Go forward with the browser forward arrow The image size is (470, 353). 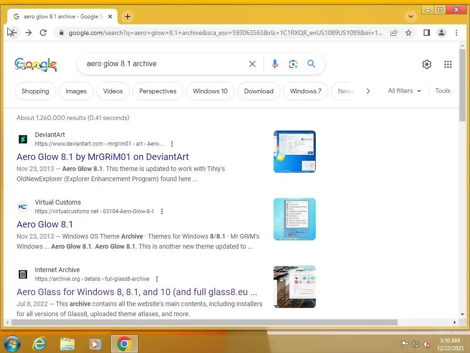(x=28, y=33)
